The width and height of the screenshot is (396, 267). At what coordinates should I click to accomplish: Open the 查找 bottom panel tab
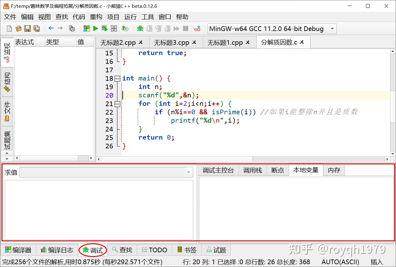tap(122, 250)
